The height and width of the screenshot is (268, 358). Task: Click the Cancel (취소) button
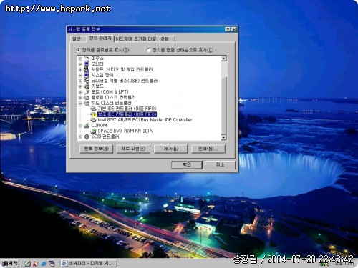coord(220,164)
